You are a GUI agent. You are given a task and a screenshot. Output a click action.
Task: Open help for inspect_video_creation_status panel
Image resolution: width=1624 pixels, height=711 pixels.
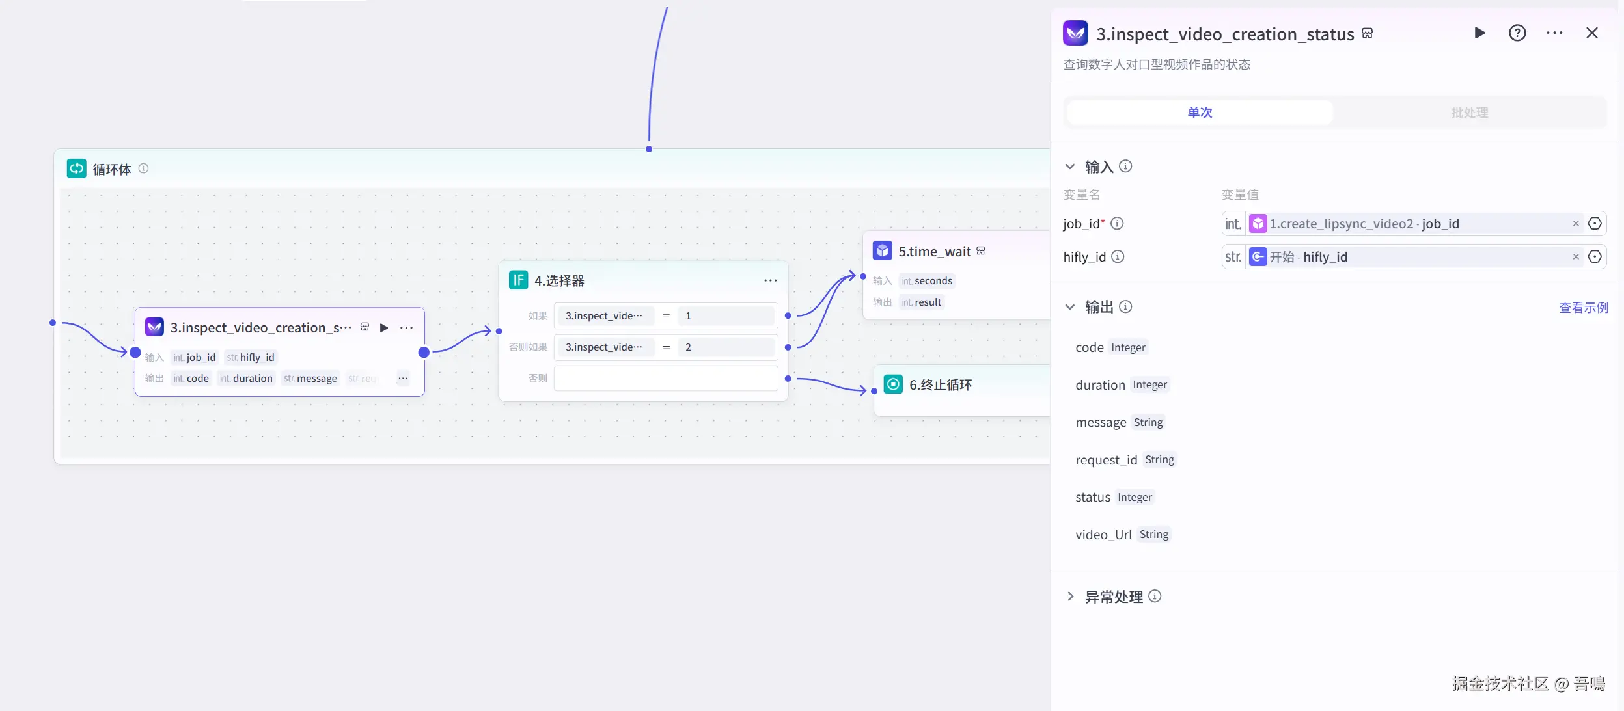point(1517,33)
